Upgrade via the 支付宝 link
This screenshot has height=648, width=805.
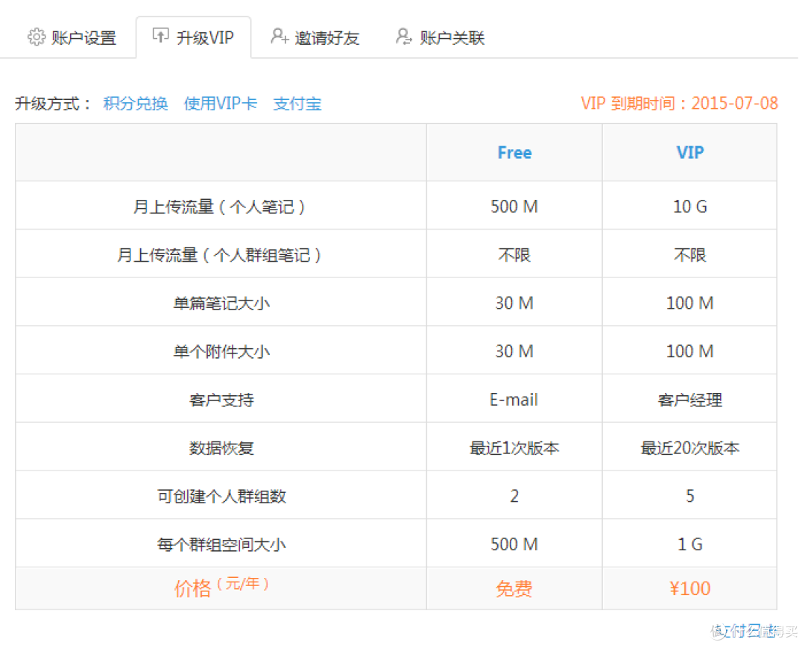point(297,104)
